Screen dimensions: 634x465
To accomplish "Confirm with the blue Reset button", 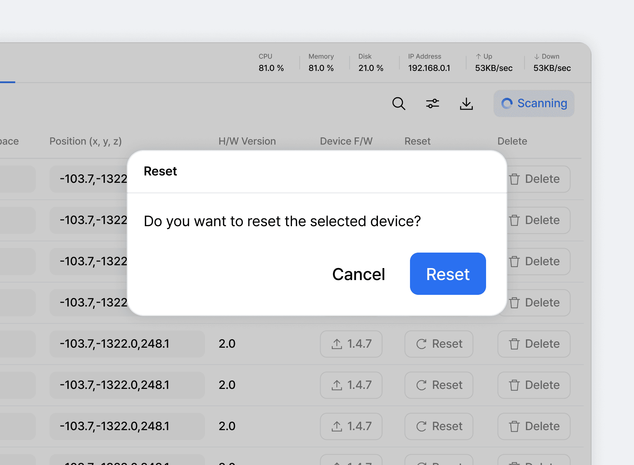I will 448,274.
